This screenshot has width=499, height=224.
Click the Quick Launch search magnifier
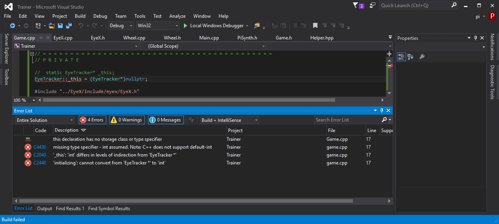tap(454, 5)
